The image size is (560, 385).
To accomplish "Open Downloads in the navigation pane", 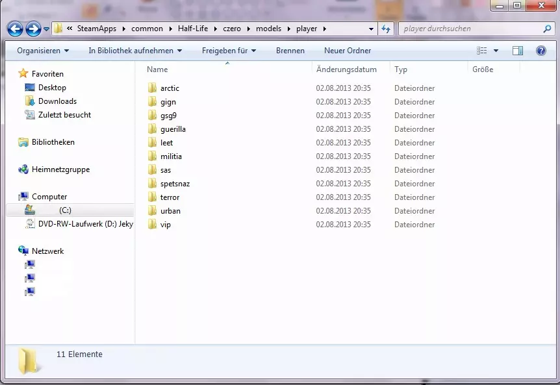I will (58, 101).
